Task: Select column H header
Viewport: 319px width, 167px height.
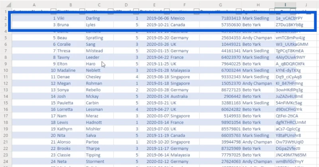Action: (258, 5)
